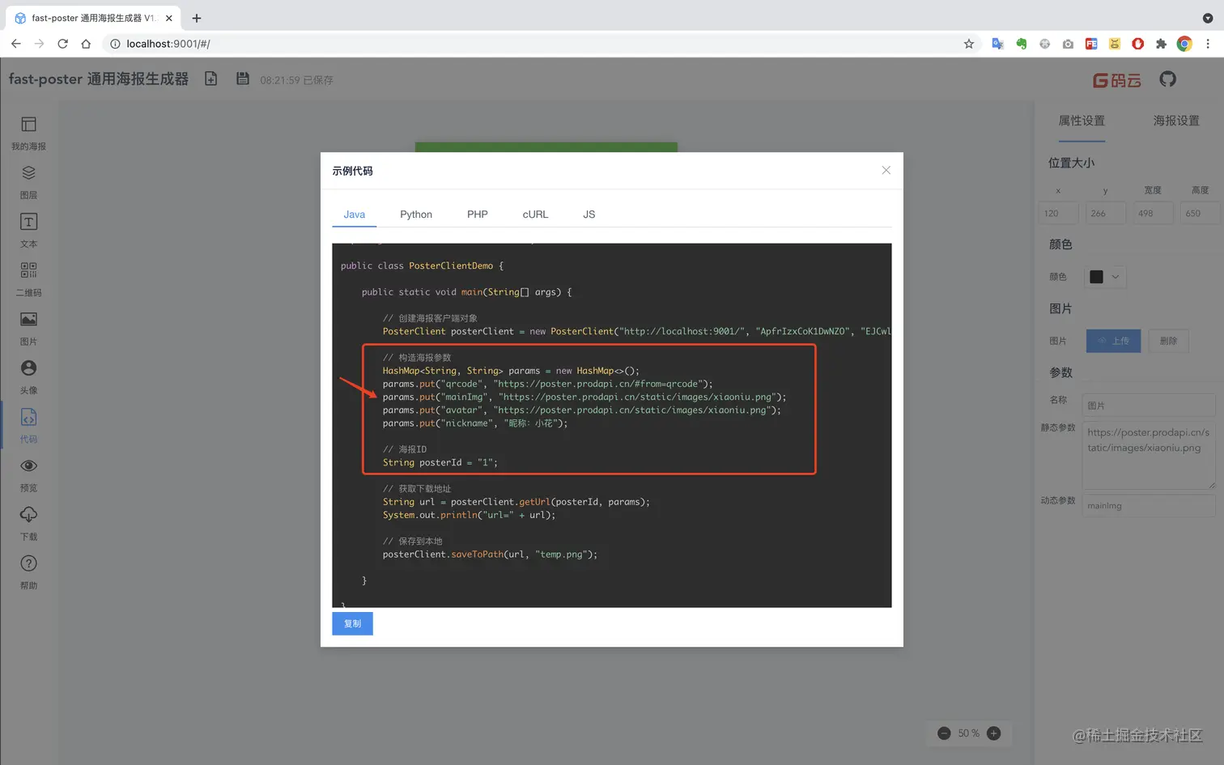Image resolution: width=1224 pixels, height=765 pixels.
Task: Click the dynamic parameter (动态参数) field
Action: pos(1149,505)
